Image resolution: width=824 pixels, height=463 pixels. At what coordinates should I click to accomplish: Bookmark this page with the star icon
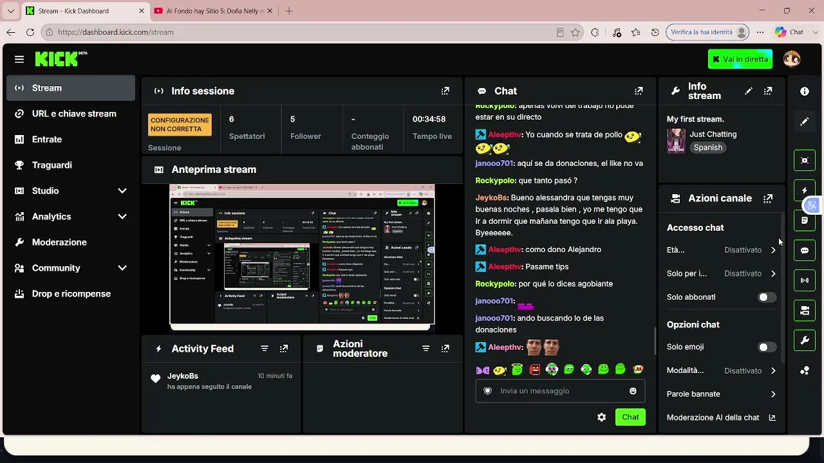576,32
